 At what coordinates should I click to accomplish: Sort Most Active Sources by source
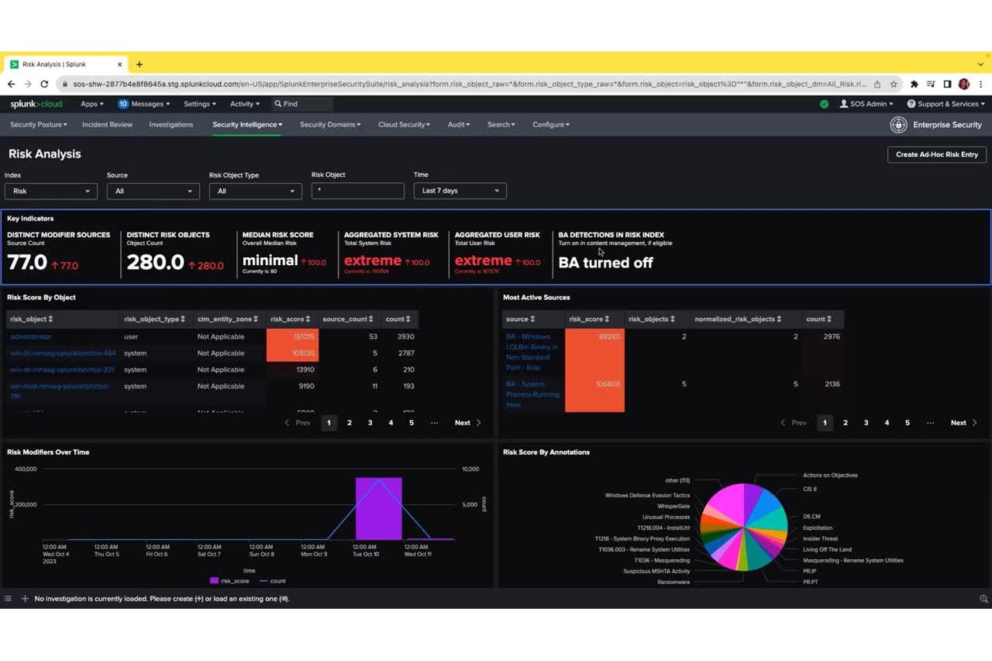(520, 319)
